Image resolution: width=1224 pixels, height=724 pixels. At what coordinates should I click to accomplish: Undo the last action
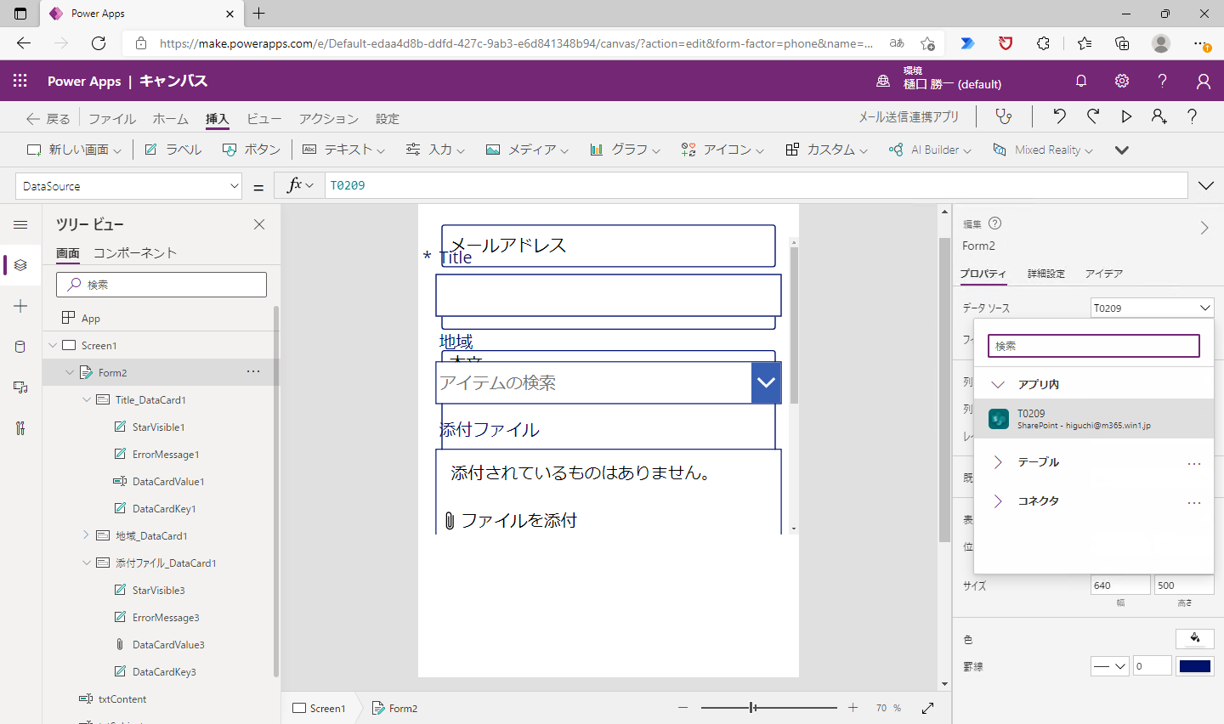[1059, 116]
